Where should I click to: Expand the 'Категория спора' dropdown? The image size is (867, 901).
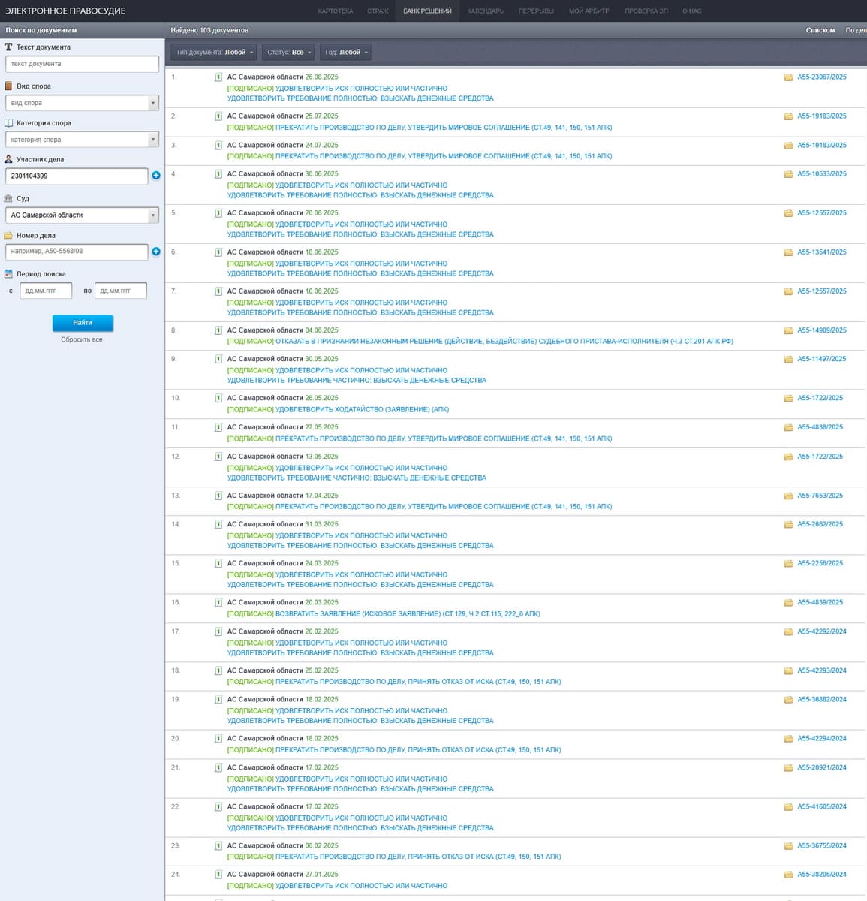[82, 140]
